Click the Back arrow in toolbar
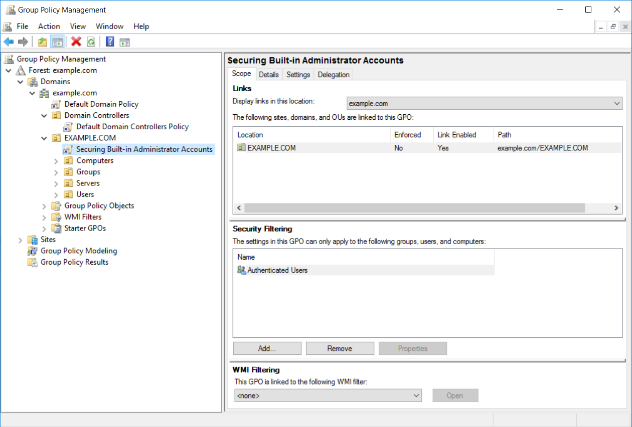The image size is (632, 427). click(9, 42)
